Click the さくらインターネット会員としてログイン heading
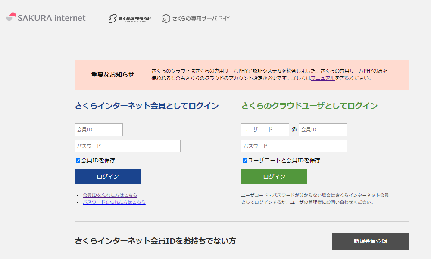Viewport: 431px width, 259px height. 147,106
